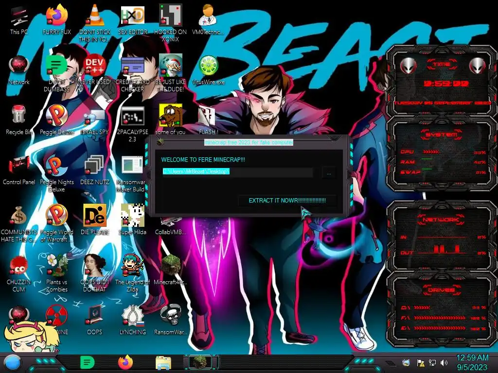
Task: Open the HxD hex editor desktop shortcut
Action: (x=132, y=20)
